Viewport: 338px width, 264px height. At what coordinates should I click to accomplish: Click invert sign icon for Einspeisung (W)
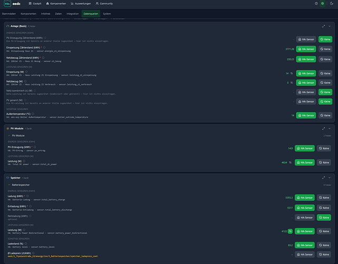coord(292,73)
